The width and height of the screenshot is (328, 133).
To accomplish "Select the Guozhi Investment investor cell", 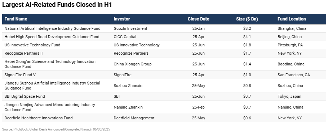I will [x=130, y=28].
